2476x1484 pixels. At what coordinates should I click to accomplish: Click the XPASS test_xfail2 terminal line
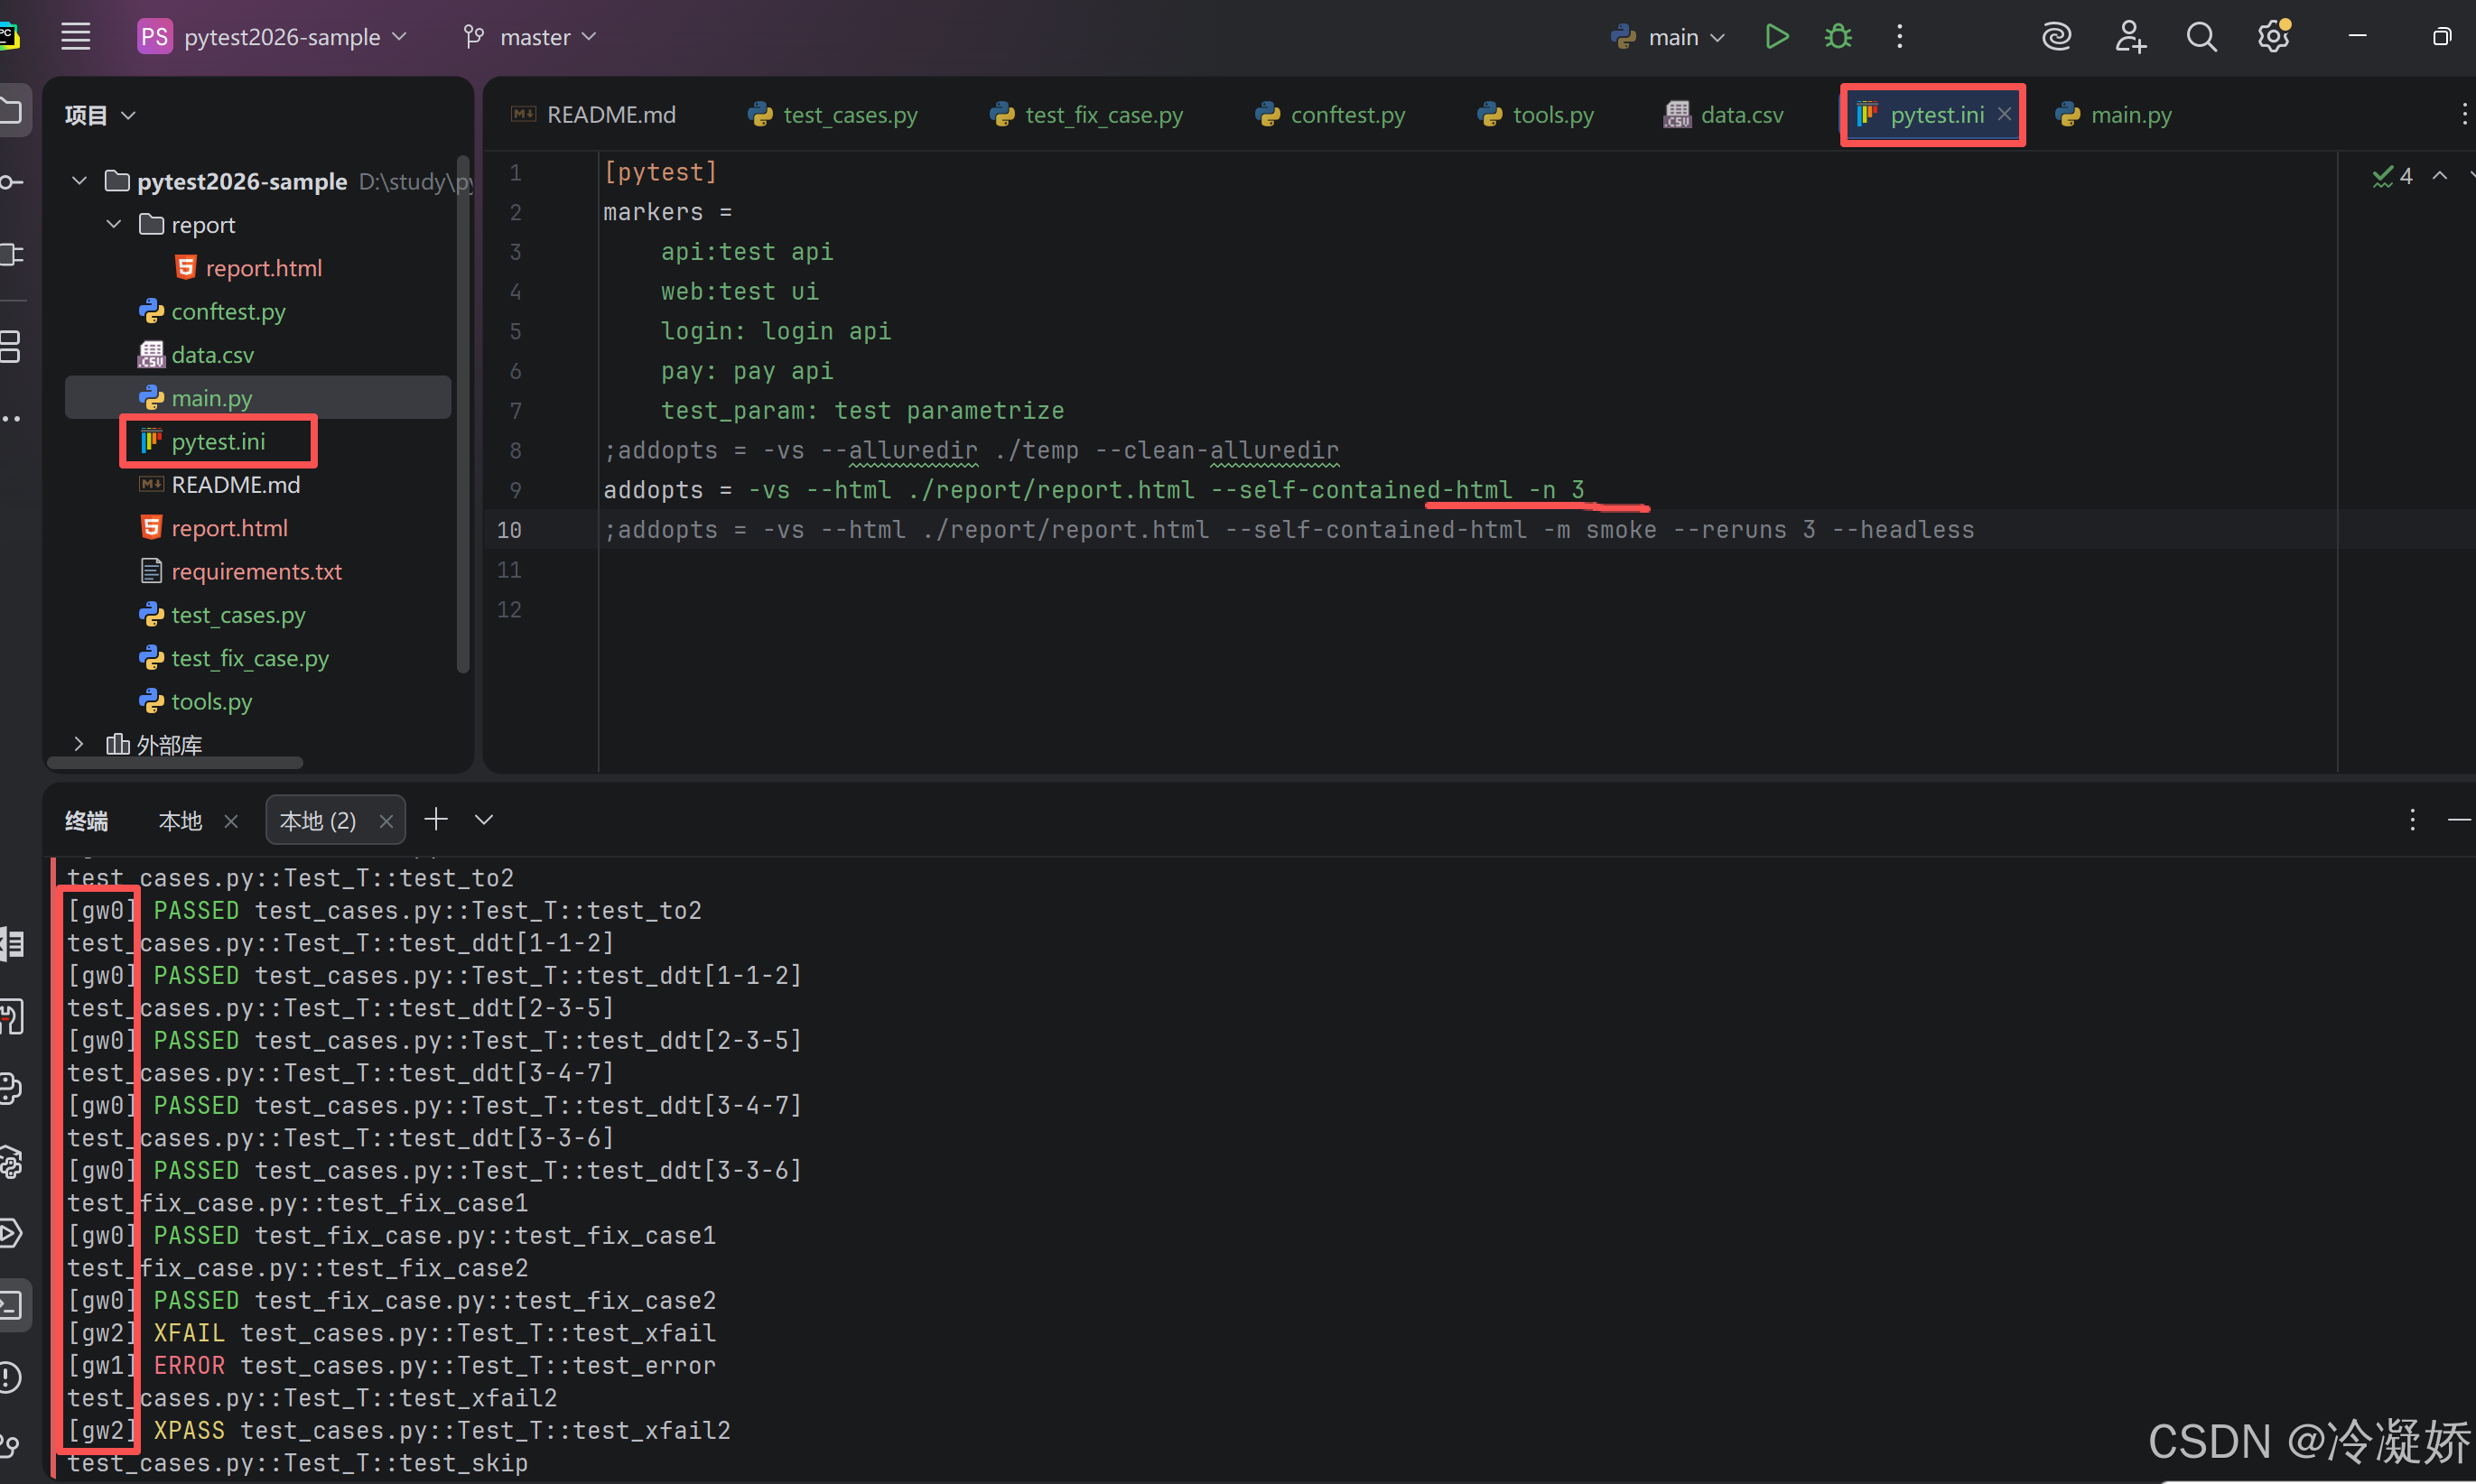399,1430
